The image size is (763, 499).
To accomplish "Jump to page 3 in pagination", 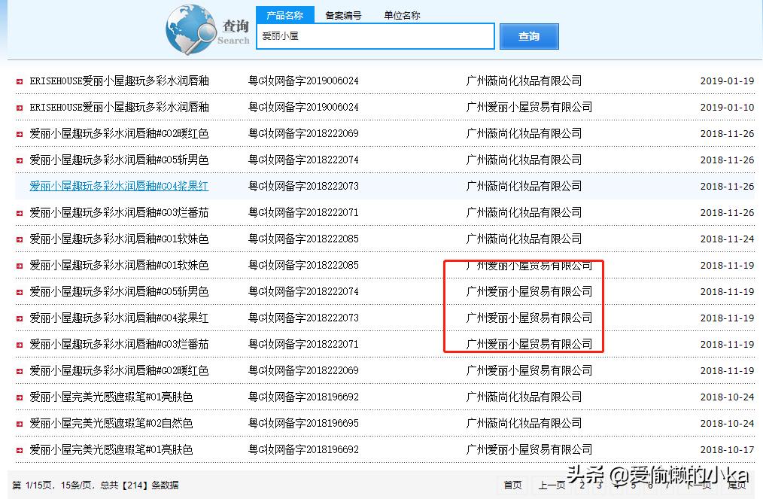I will tap(599, 485).
